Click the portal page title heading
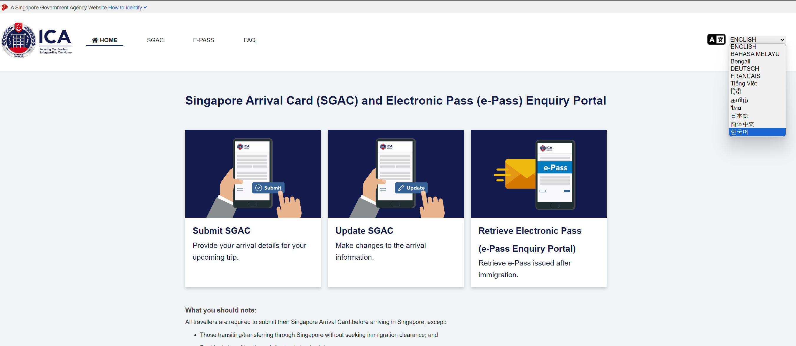 pos(395,100)
